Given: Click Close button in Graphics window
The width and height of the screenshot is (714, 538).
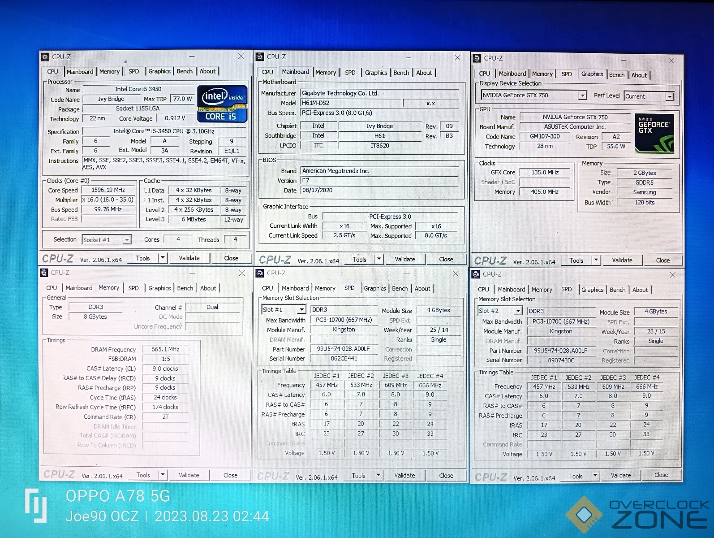Looking at the screenshot, I should tap(663, 260).
